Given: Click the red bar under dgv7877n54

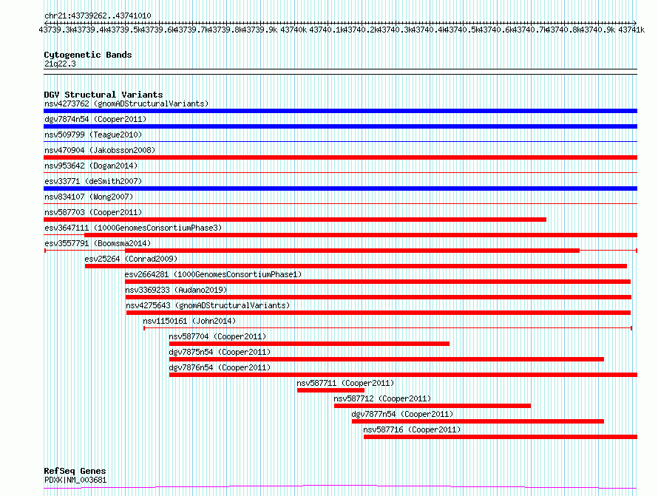Looking at the screenshot, I should coord(478,421).
